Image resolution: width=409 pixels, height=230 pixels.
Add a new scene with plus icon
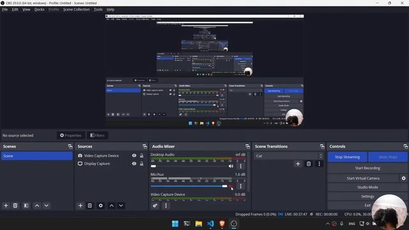(6, 206)
